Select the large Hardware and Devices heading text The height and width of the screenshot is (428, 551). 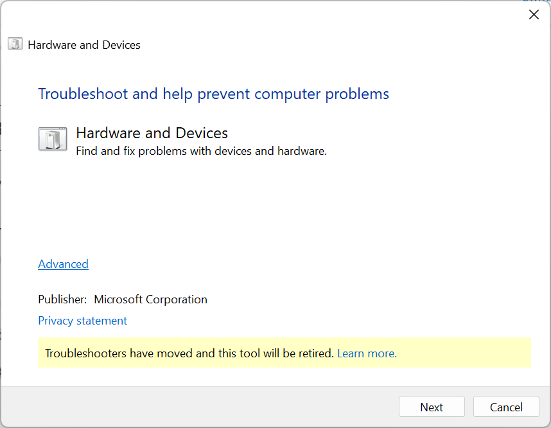152,133
